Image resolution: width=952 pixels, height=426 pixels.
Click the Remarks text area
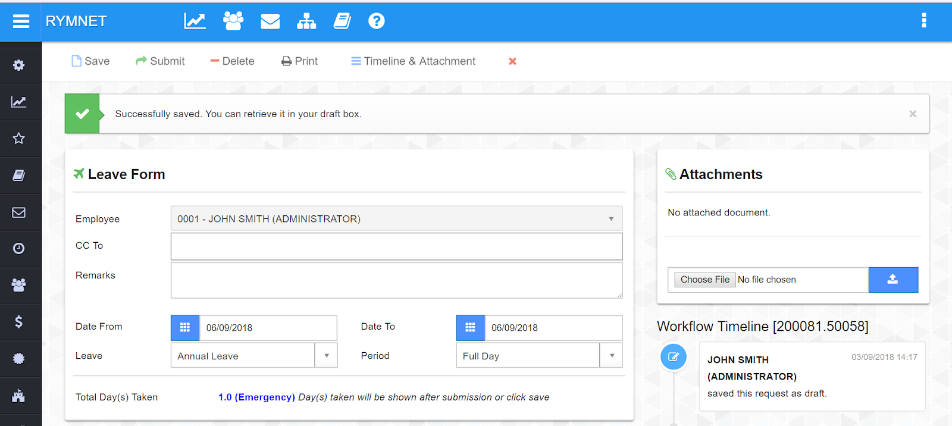tap(396, 280)
